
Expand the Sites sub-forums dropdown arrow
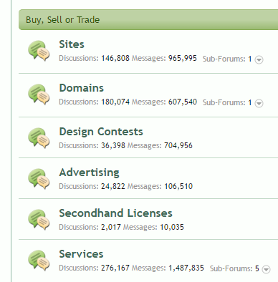259,59
